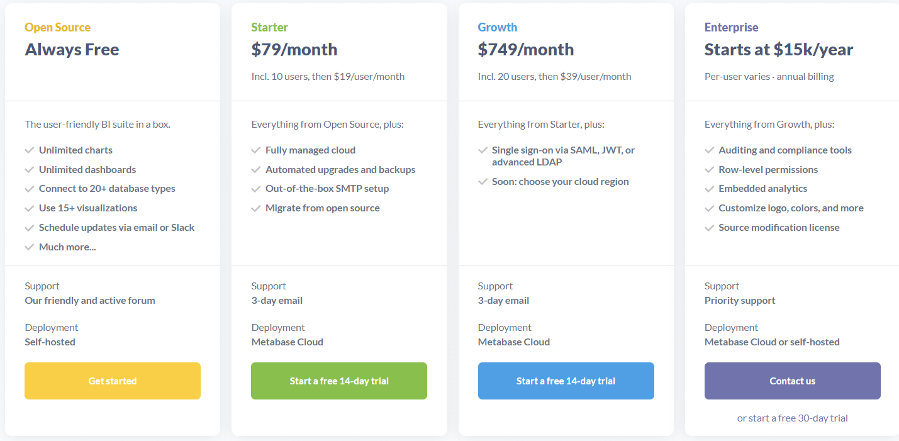Open the free 30-day trial link
Viewport: 899px width, 441px height.
tap(792, 418)
